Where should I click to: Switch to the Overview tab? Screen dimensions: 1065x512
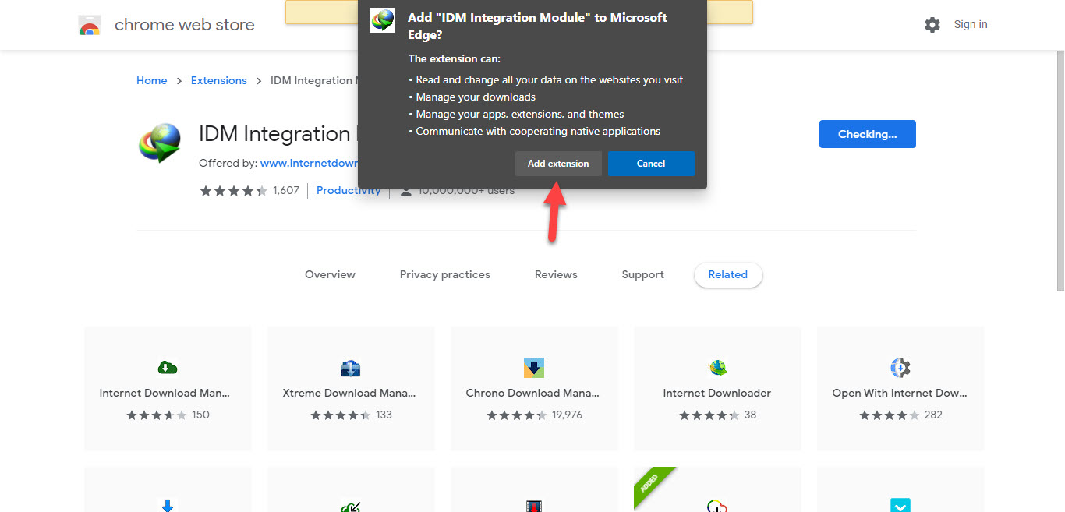pyautogui.click(x=330, y=274)
